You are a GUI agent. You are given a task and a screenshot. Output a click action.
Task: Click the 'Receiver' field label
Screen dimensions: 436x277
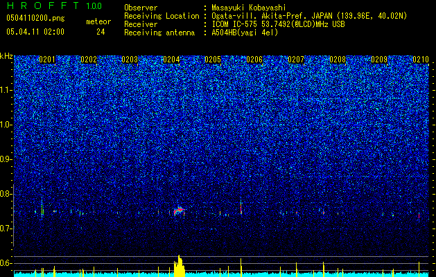tap(141, 24)
